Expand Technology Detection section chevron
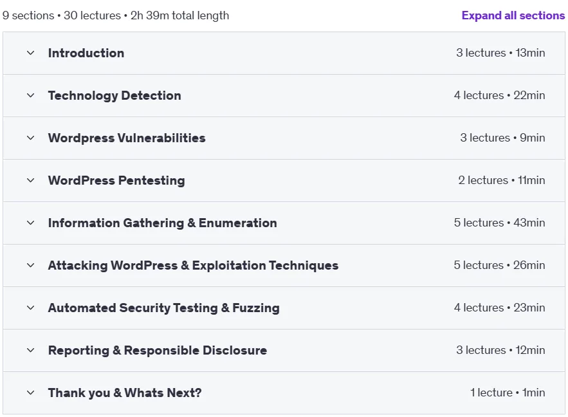The width and height of the screenshot is (568, 417). (31, 95)
